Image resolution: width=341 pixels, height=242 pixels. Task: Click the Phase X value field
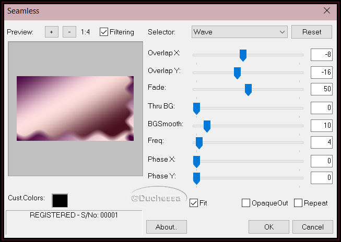322,161
